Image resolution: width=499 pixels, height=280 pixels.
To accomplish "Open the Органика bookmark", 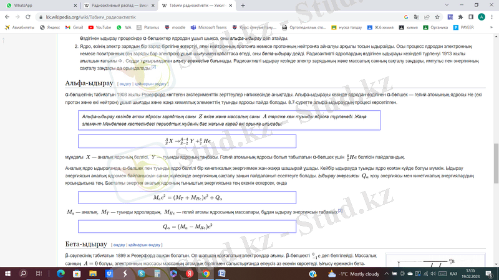I will 435,27.
